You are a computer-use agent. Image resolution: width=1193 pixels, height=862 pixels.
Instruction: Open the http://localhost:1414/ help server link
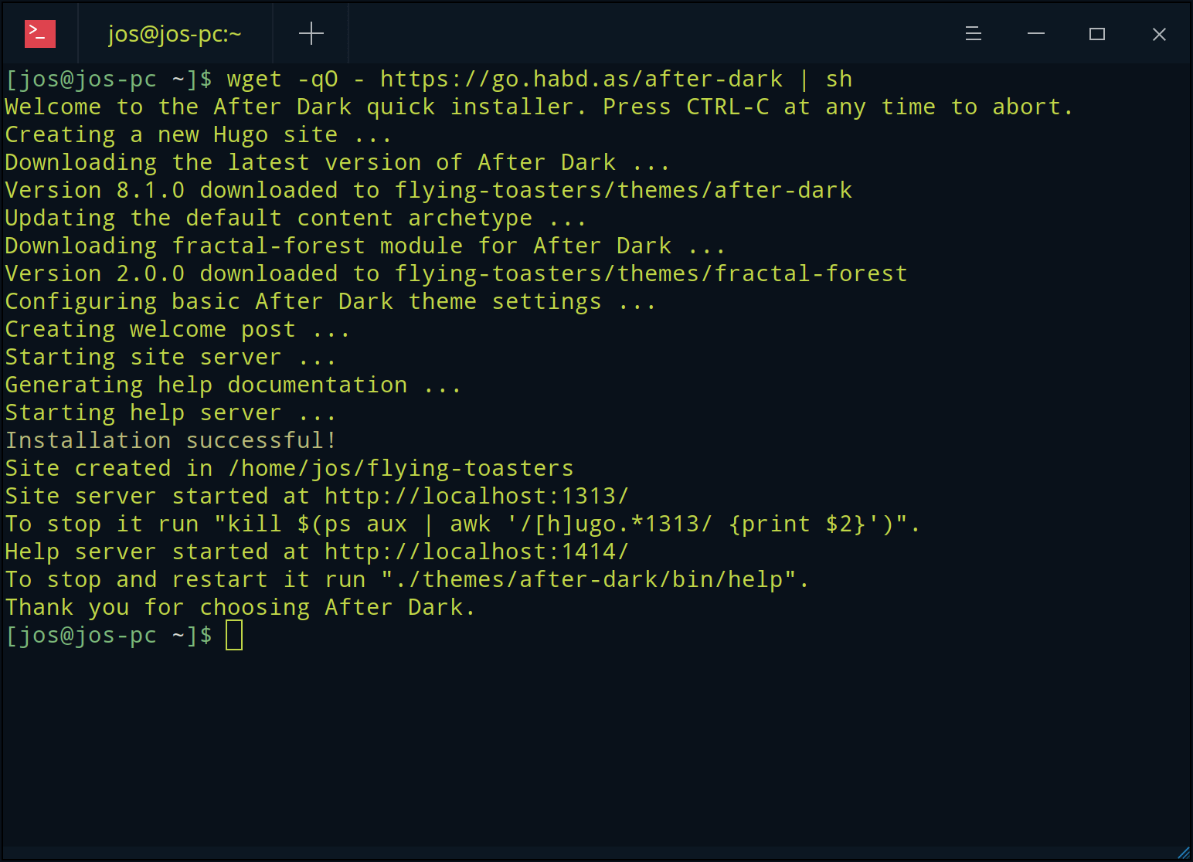point(476,551)
